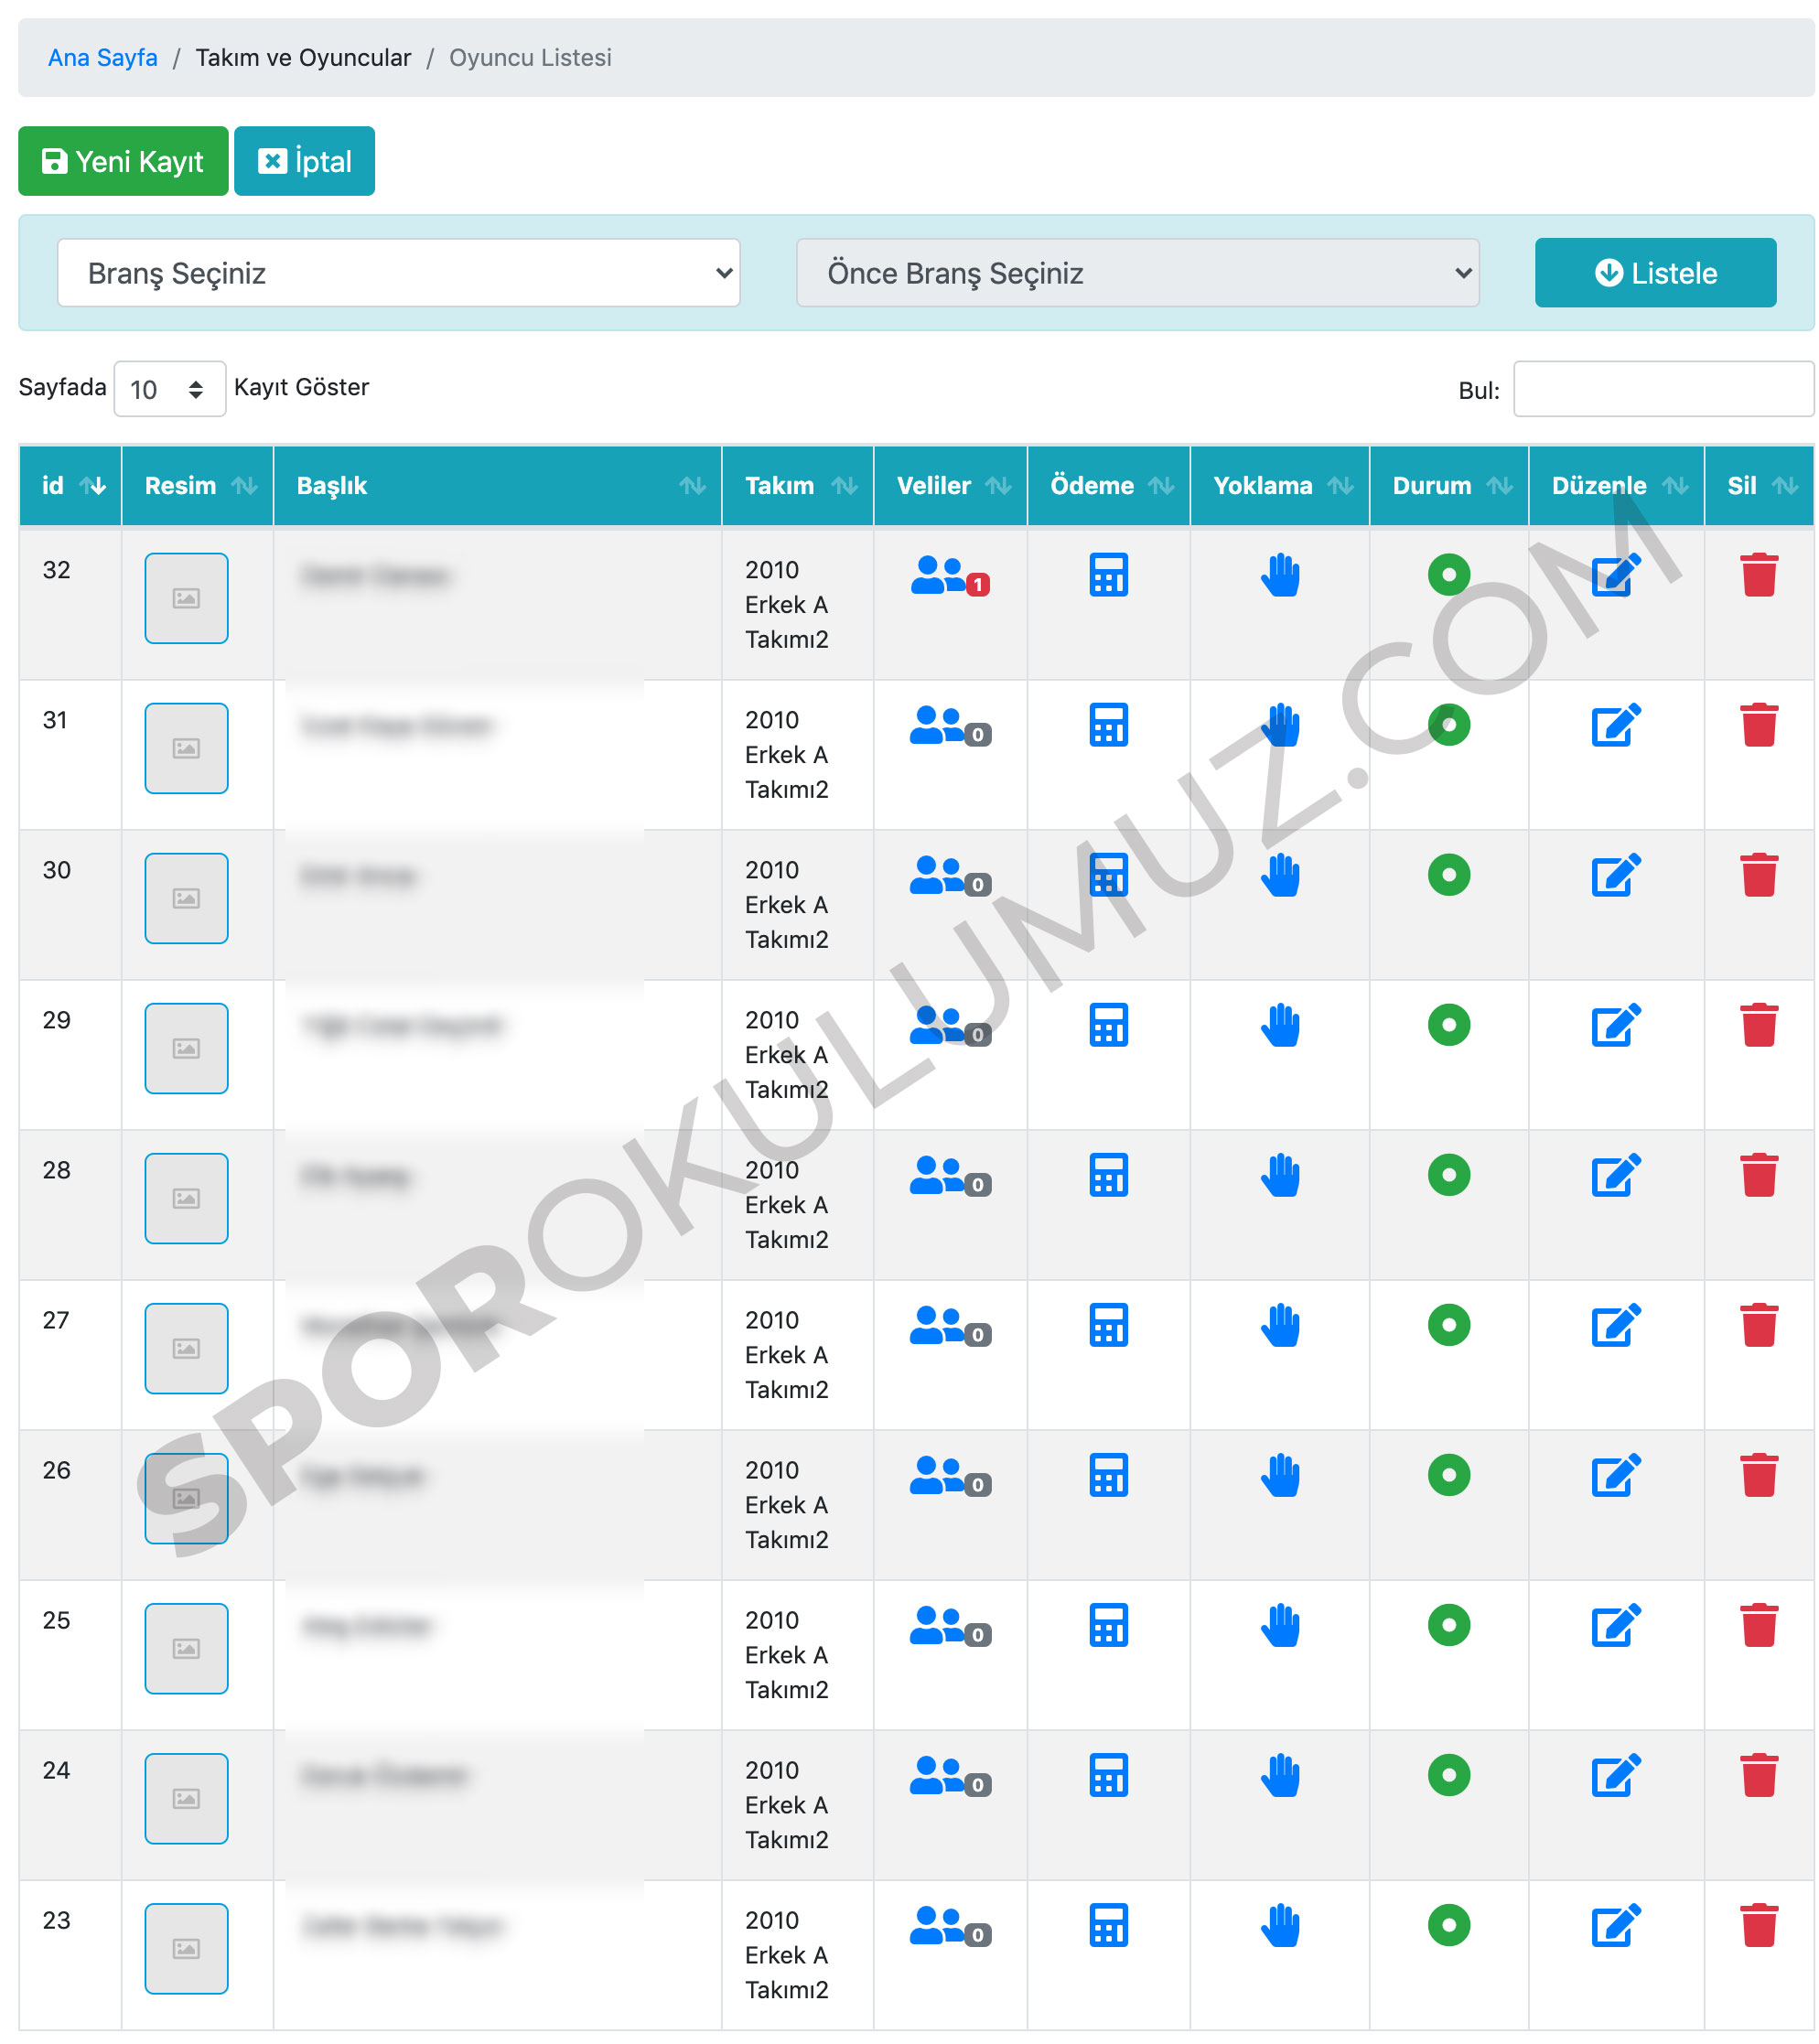
Task: Open payment calculator for player id 31
Action: (x=1108, y=725)
